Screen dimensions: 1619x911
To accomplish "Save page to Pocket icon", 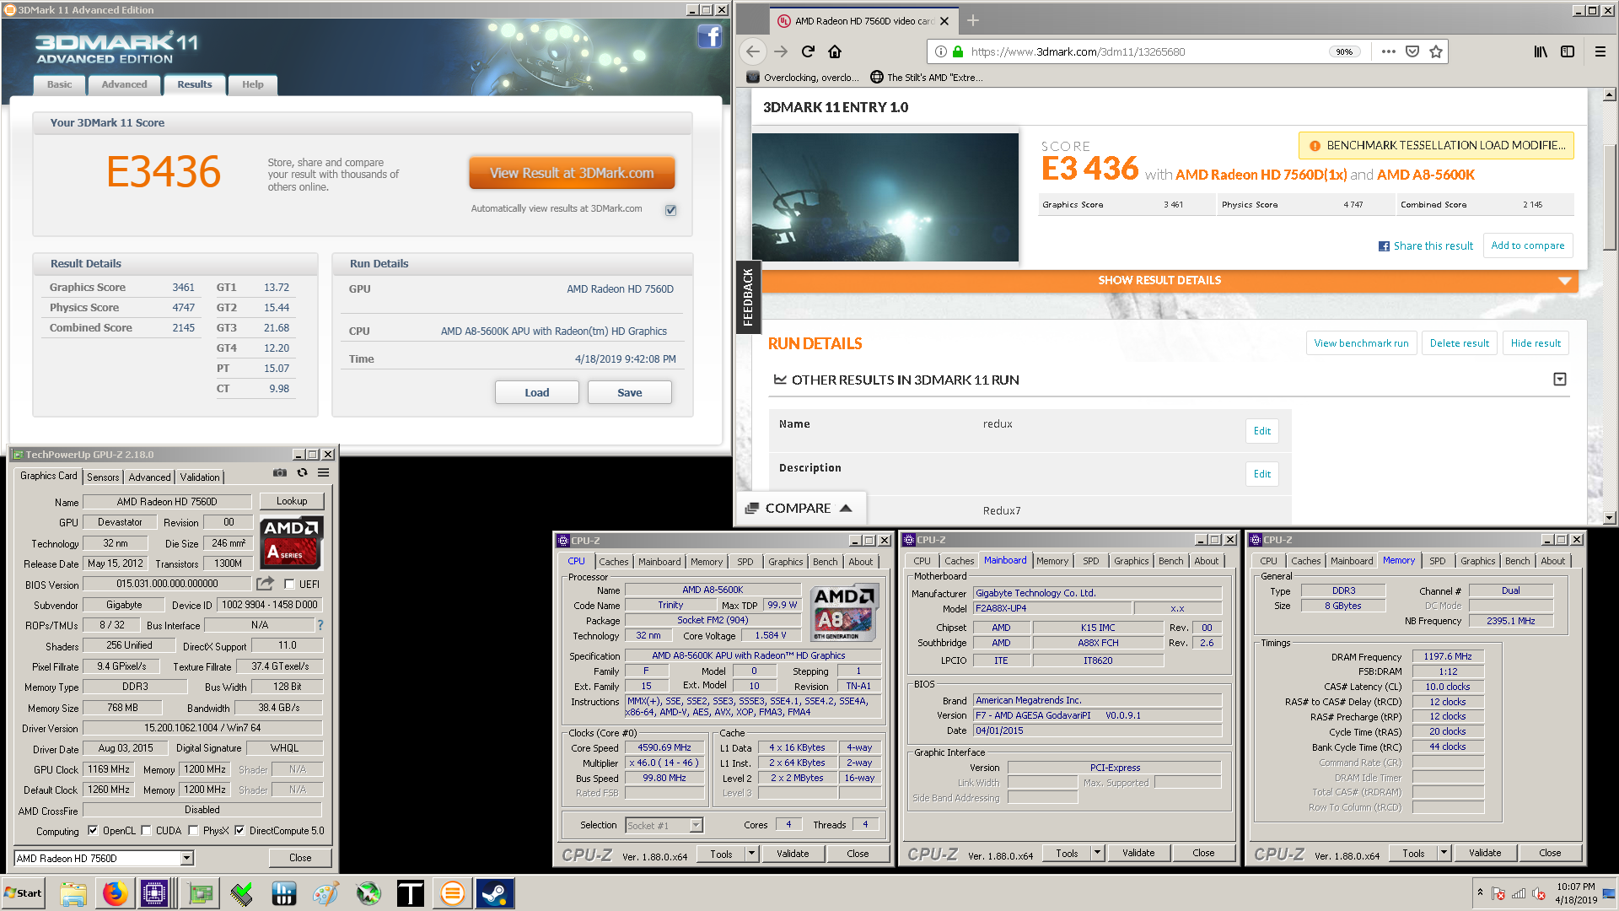I will pyautogui.click(x=1412, y=51).
